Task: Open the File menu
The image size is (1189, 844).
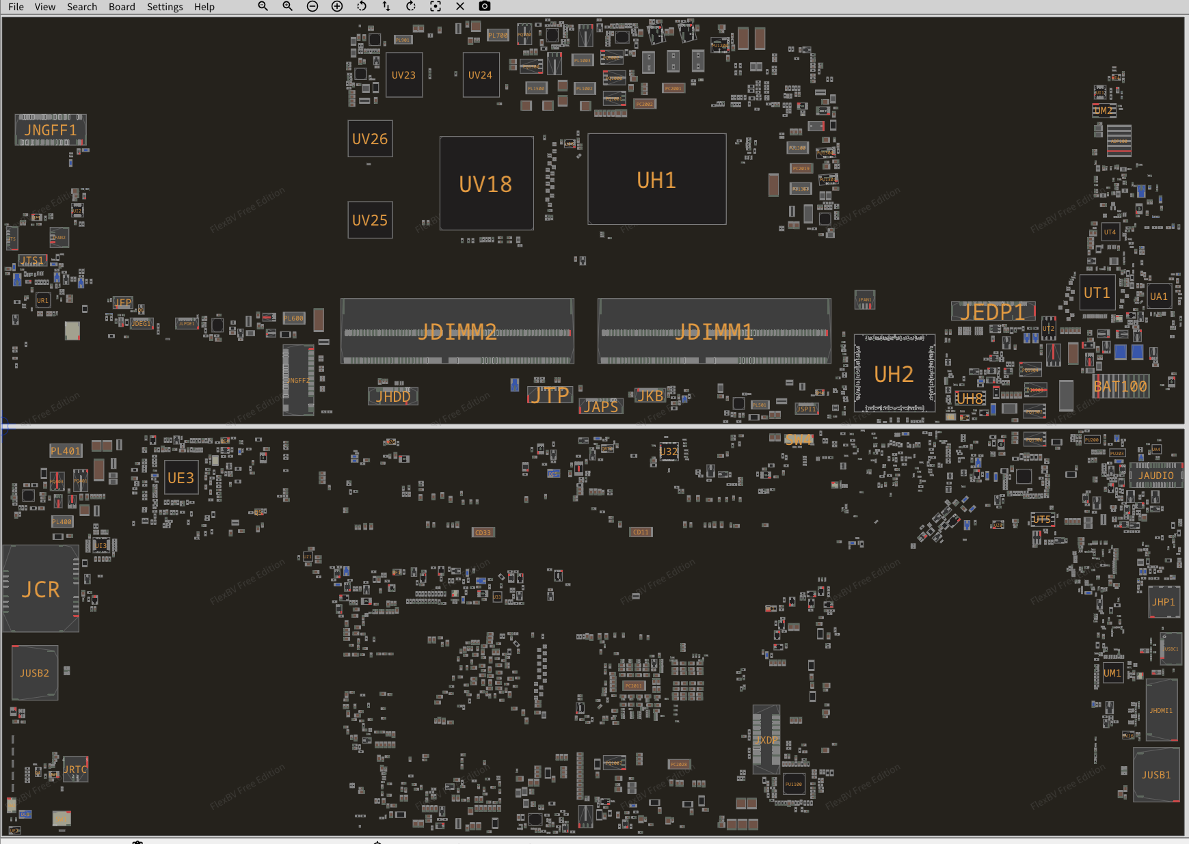Action: tap(16, 7)
